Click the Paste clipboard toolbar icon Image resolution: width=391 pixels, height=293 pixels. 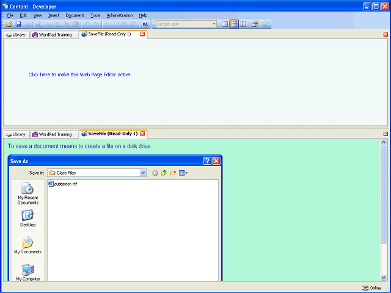point(57,24)
